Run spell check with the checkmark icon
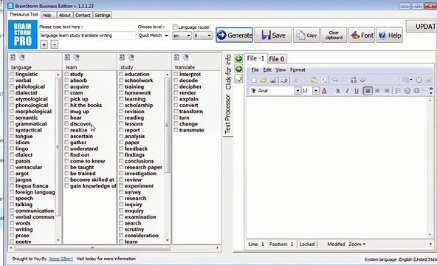 [362, 81]
